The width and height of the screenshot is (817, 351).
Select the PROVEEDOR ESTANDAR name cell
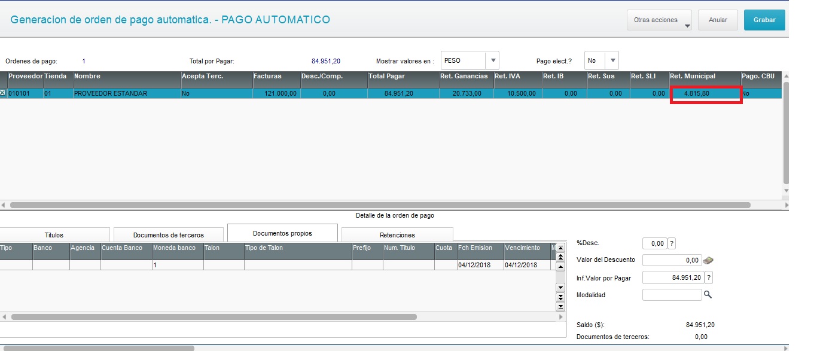pyautogui.click(x=127, y=93)
